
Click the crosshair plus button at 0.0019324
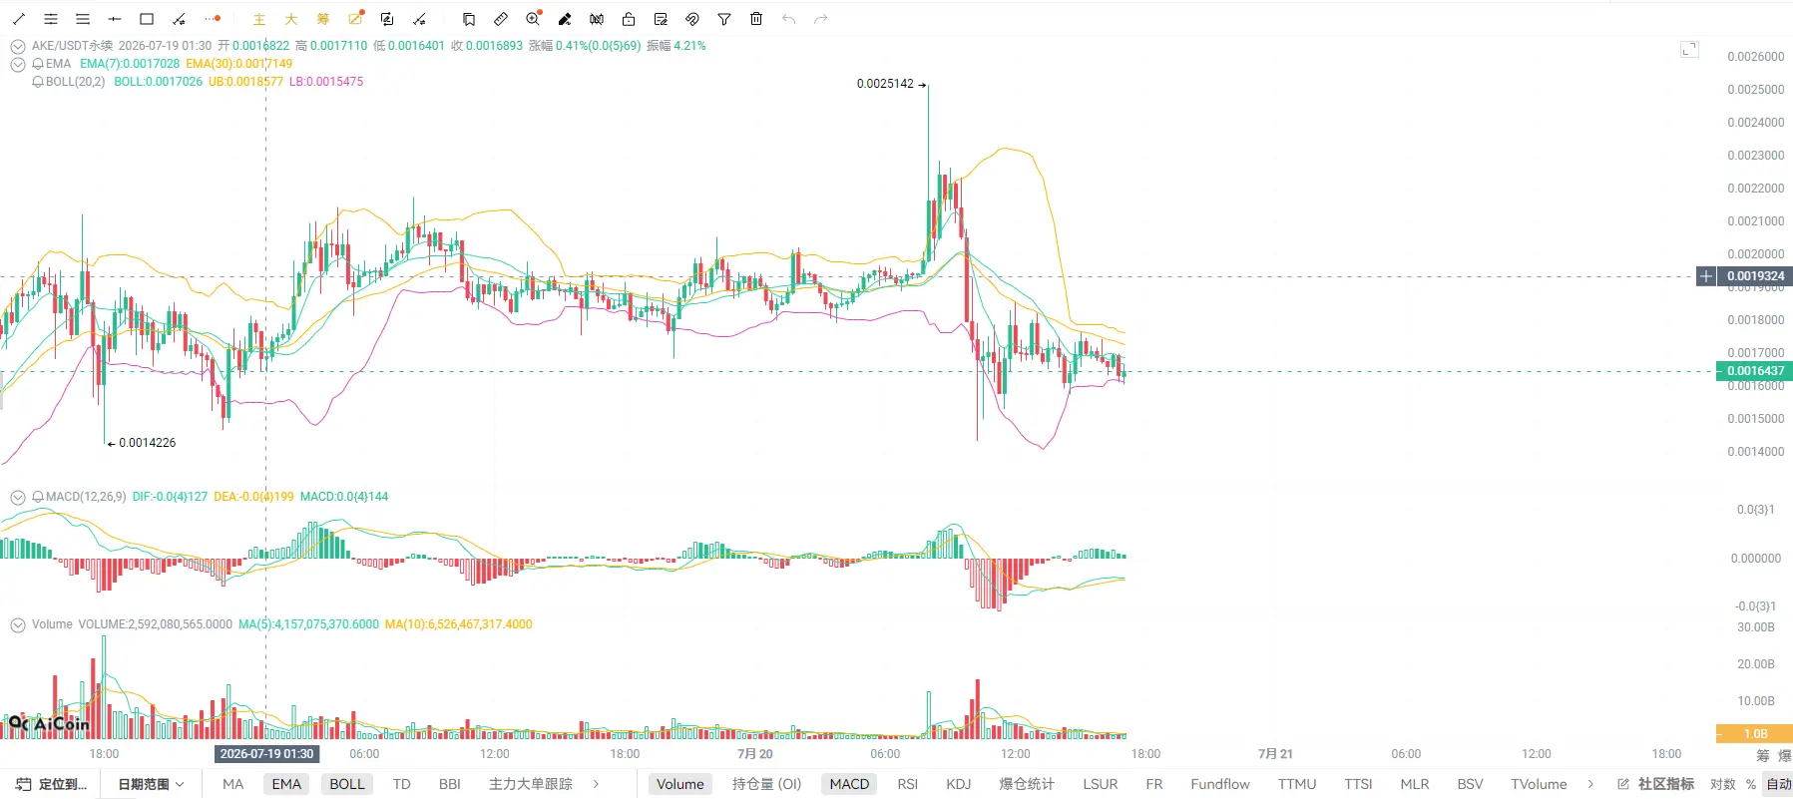click(x=1706, y=276)
